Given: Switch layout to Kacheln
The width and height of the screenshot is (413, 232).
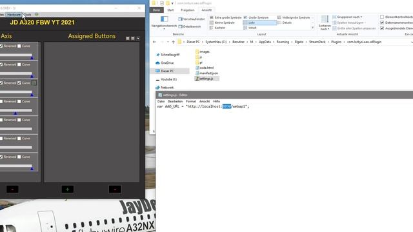Looking at the screenshot, I should 217,28.
